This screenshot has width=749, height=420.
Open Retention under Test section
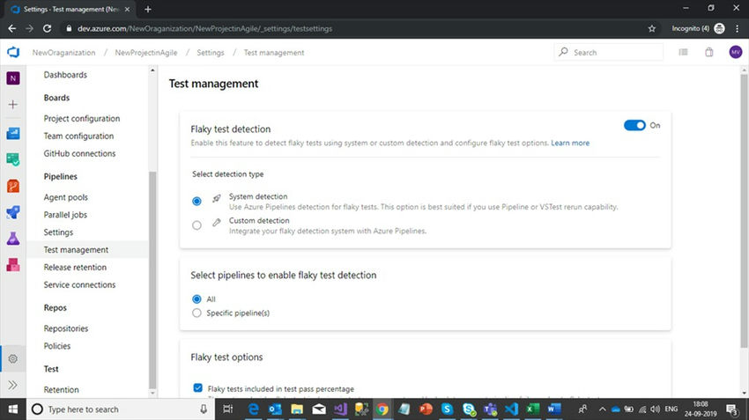click(61, 389)
